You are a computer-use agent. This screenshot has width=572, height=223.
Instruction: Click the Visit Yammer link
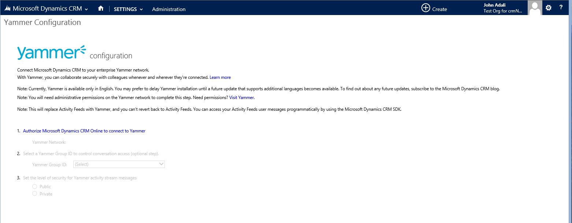[241, 98]
